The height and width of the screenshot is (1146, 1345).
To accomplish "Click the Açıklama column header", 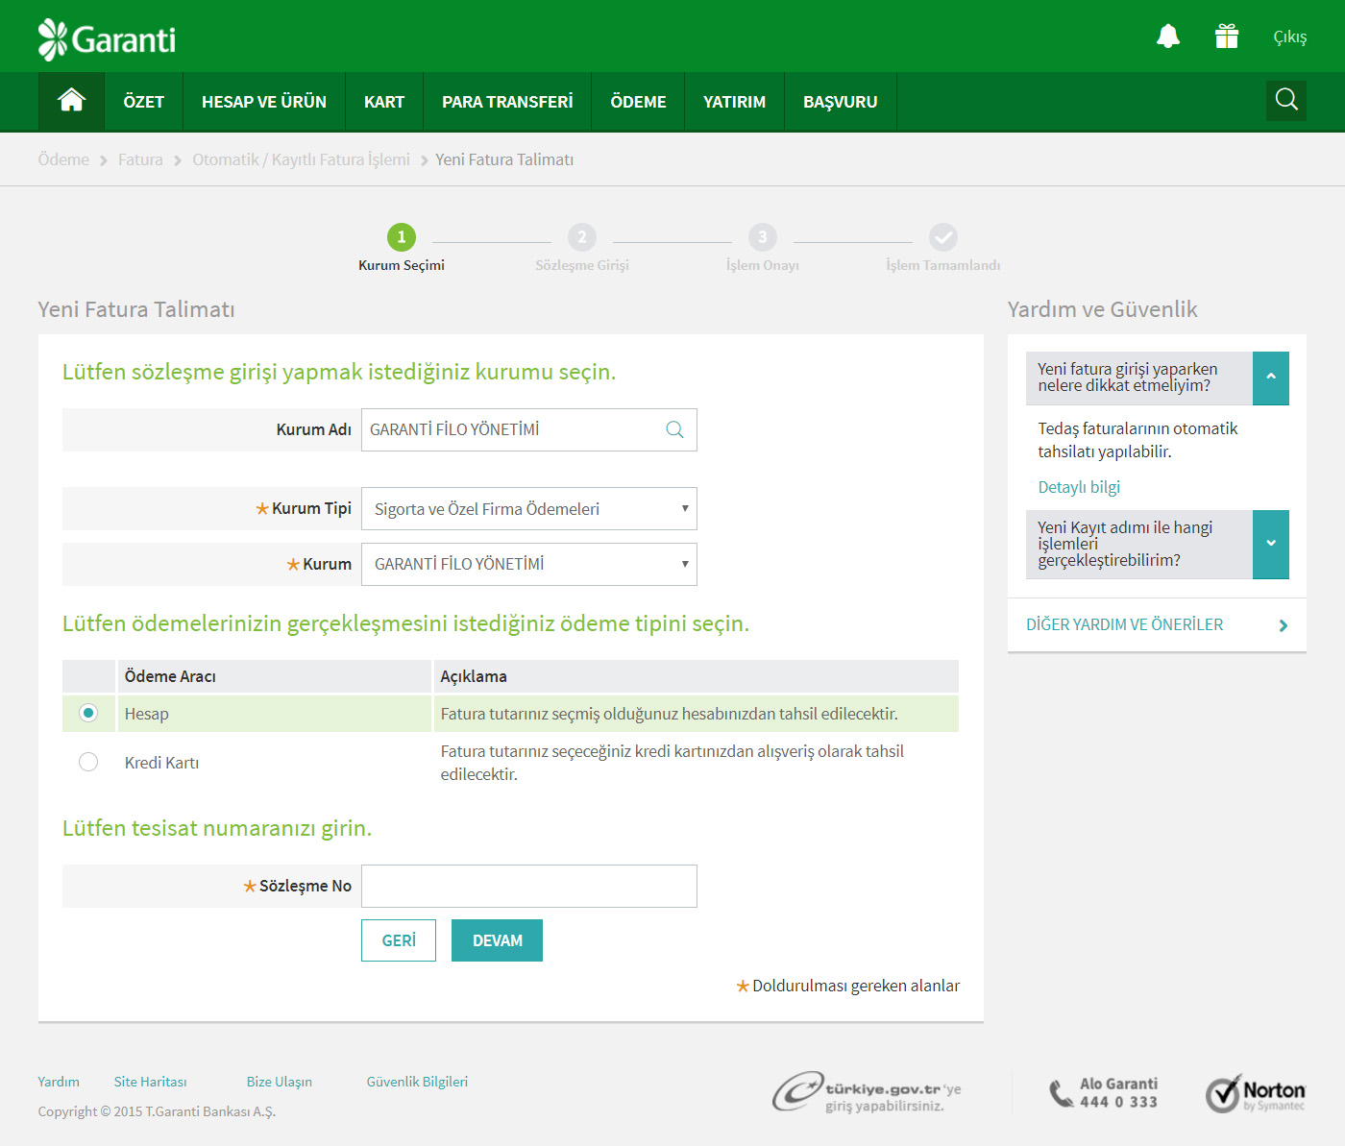I will 696,676.
